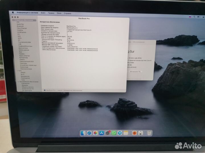Select Хранилище in the sidebar
Screen dimensions: 205x153
[x=24, y=67]
